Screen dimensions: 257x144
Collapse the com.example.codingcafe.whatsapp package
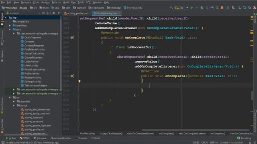pos(14,34)
